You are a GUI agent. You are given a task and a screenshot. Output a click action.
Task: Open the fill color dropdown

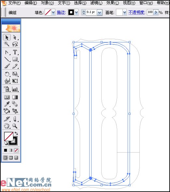(x=53, y=12)
